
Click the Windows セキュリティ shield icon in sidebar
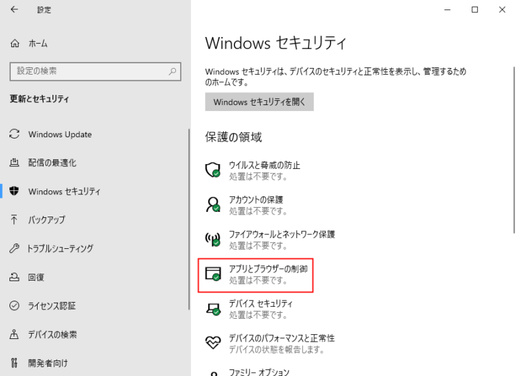pos(14,191)
